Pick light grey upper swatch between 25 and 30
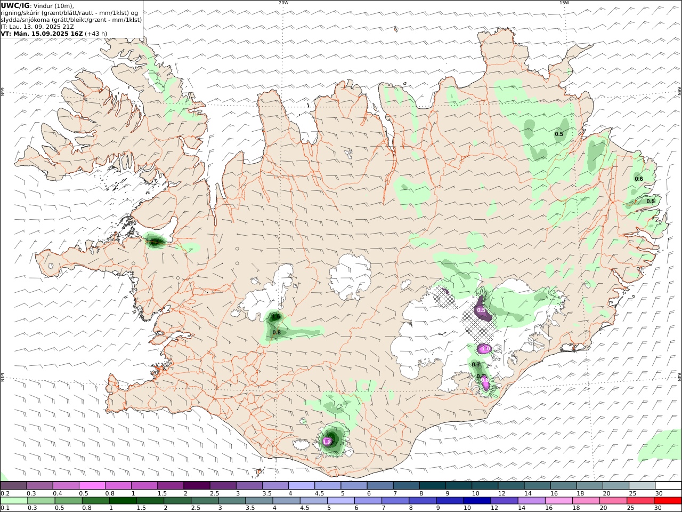The width and height of the screenshot is (682, 512). (642, 485)
